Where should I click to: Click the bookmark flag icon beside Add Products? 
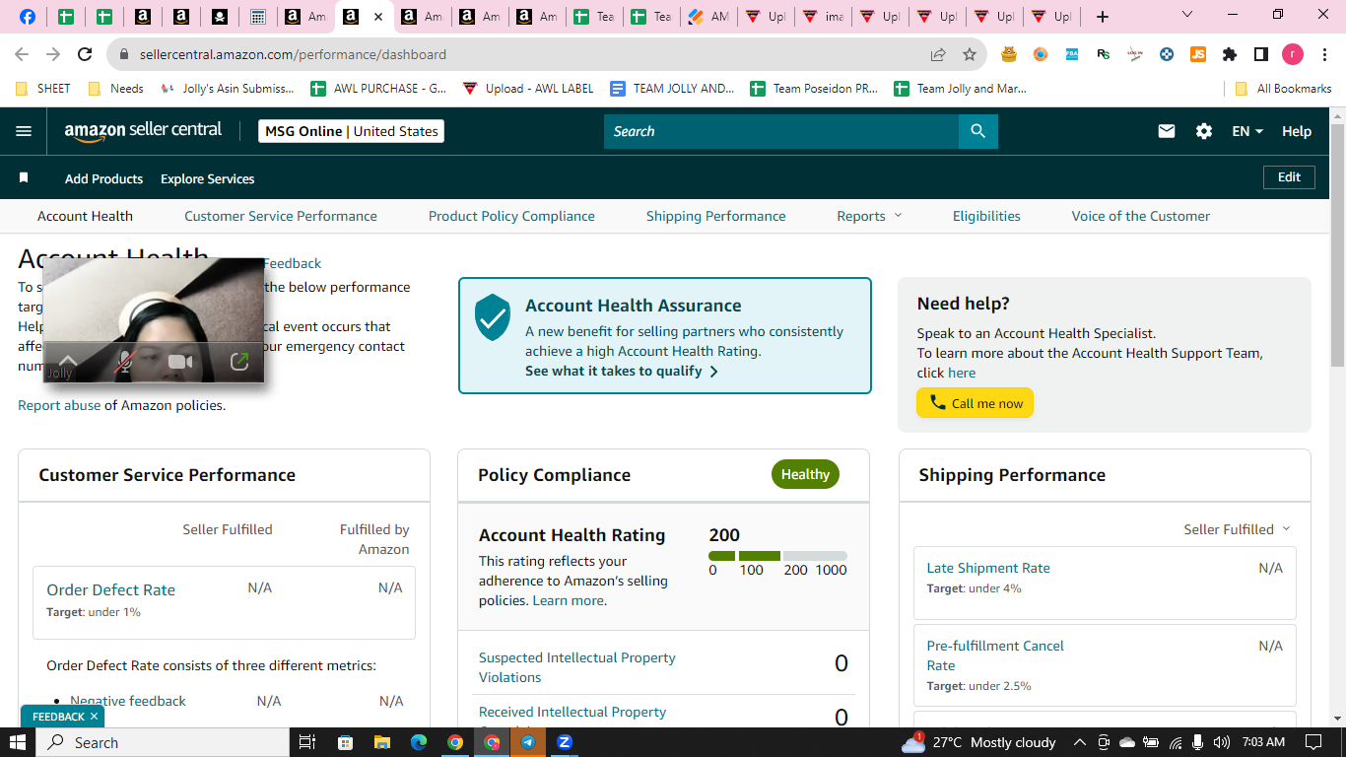[24, 178]
